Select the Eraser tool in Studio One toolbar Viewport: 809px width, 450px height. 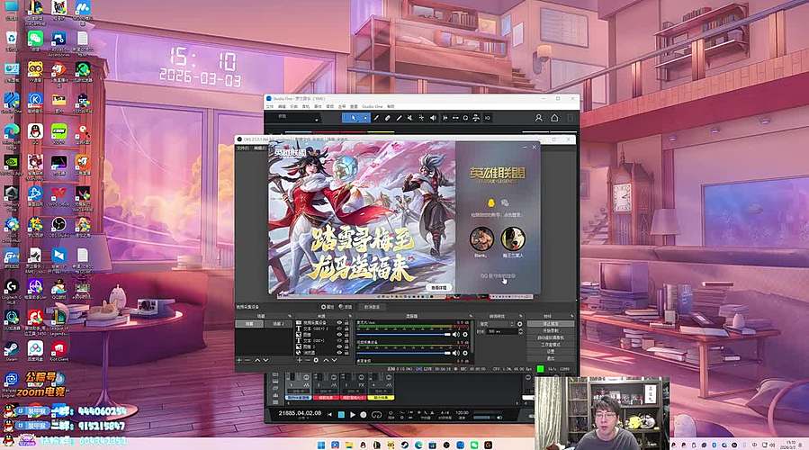[388, 118]
